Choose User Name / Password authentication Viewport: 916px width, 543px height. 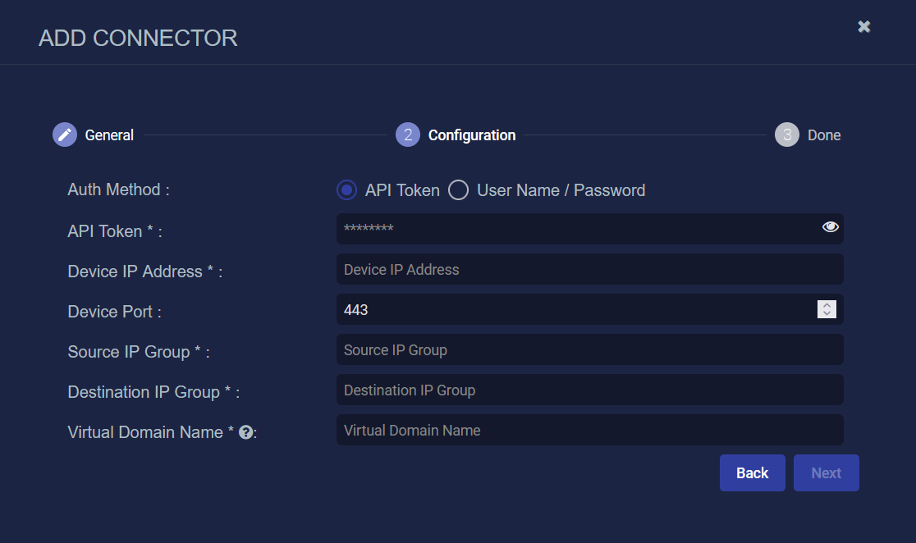(458, 190)
